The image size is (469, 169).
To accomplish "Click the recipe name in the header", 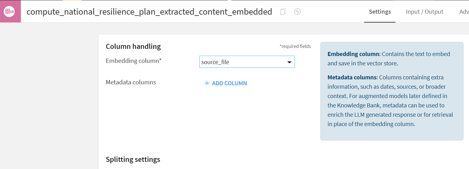I will tap(149, 12).
